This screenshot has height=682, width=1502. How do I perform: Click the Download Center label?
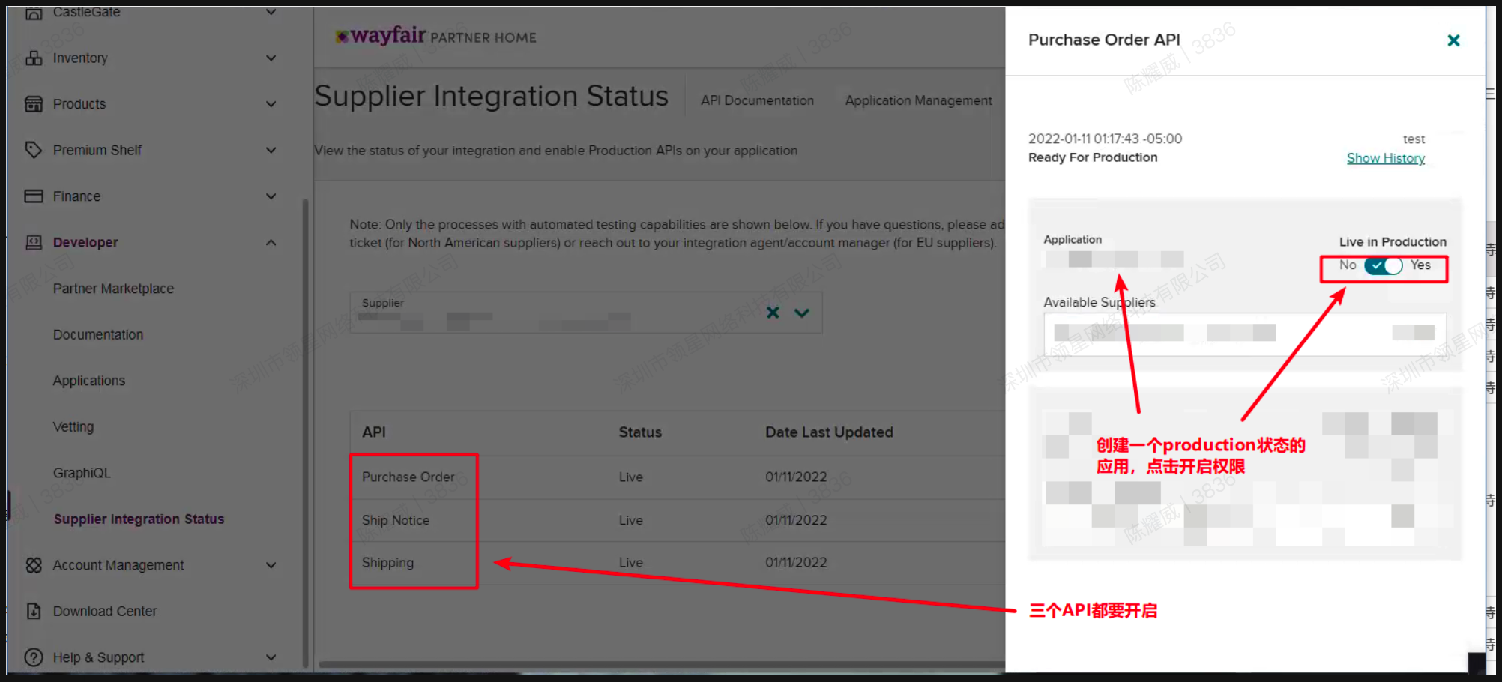point(105,611)
